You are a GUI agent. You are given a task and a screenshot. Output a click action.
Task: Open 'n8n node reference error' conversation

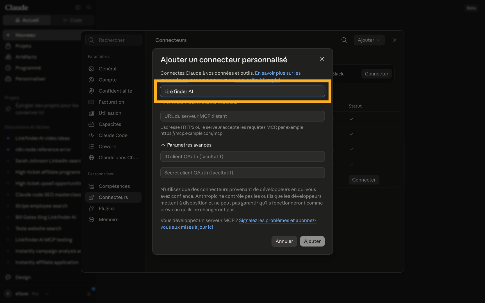(x=42, y=150)
